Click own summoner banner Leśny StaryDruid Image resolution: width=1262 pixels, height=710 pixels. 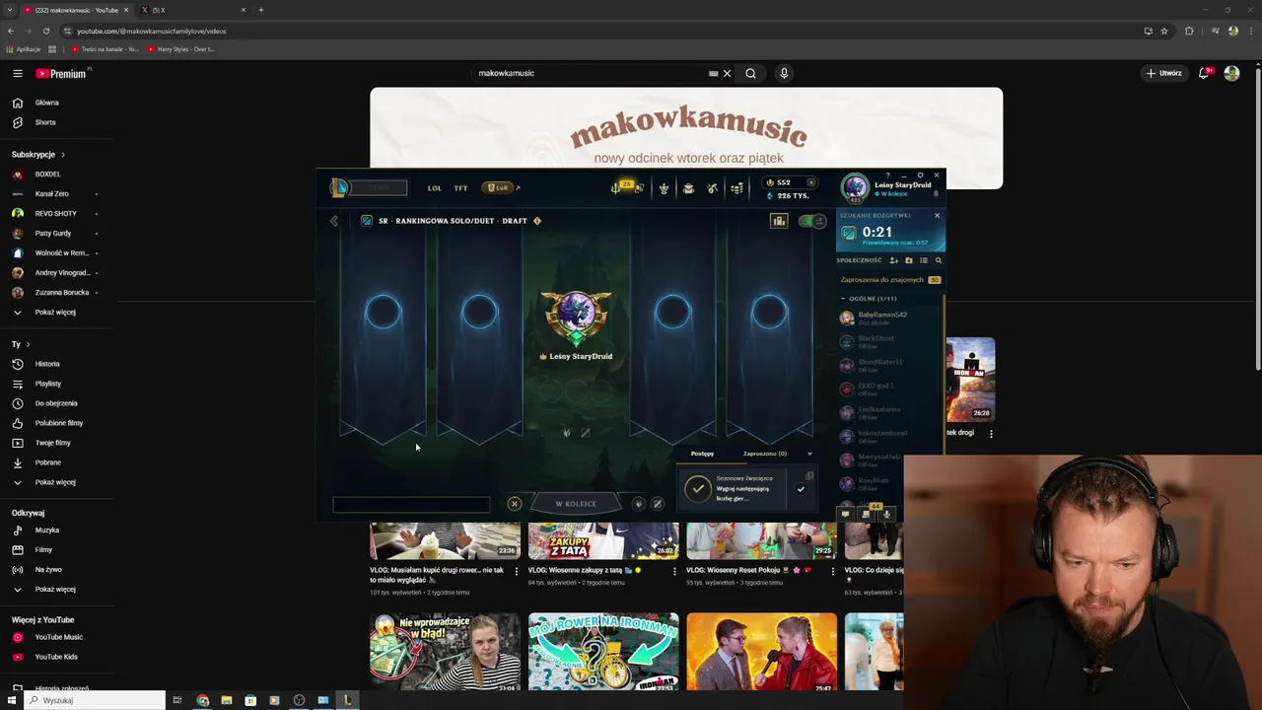(577, 325)
